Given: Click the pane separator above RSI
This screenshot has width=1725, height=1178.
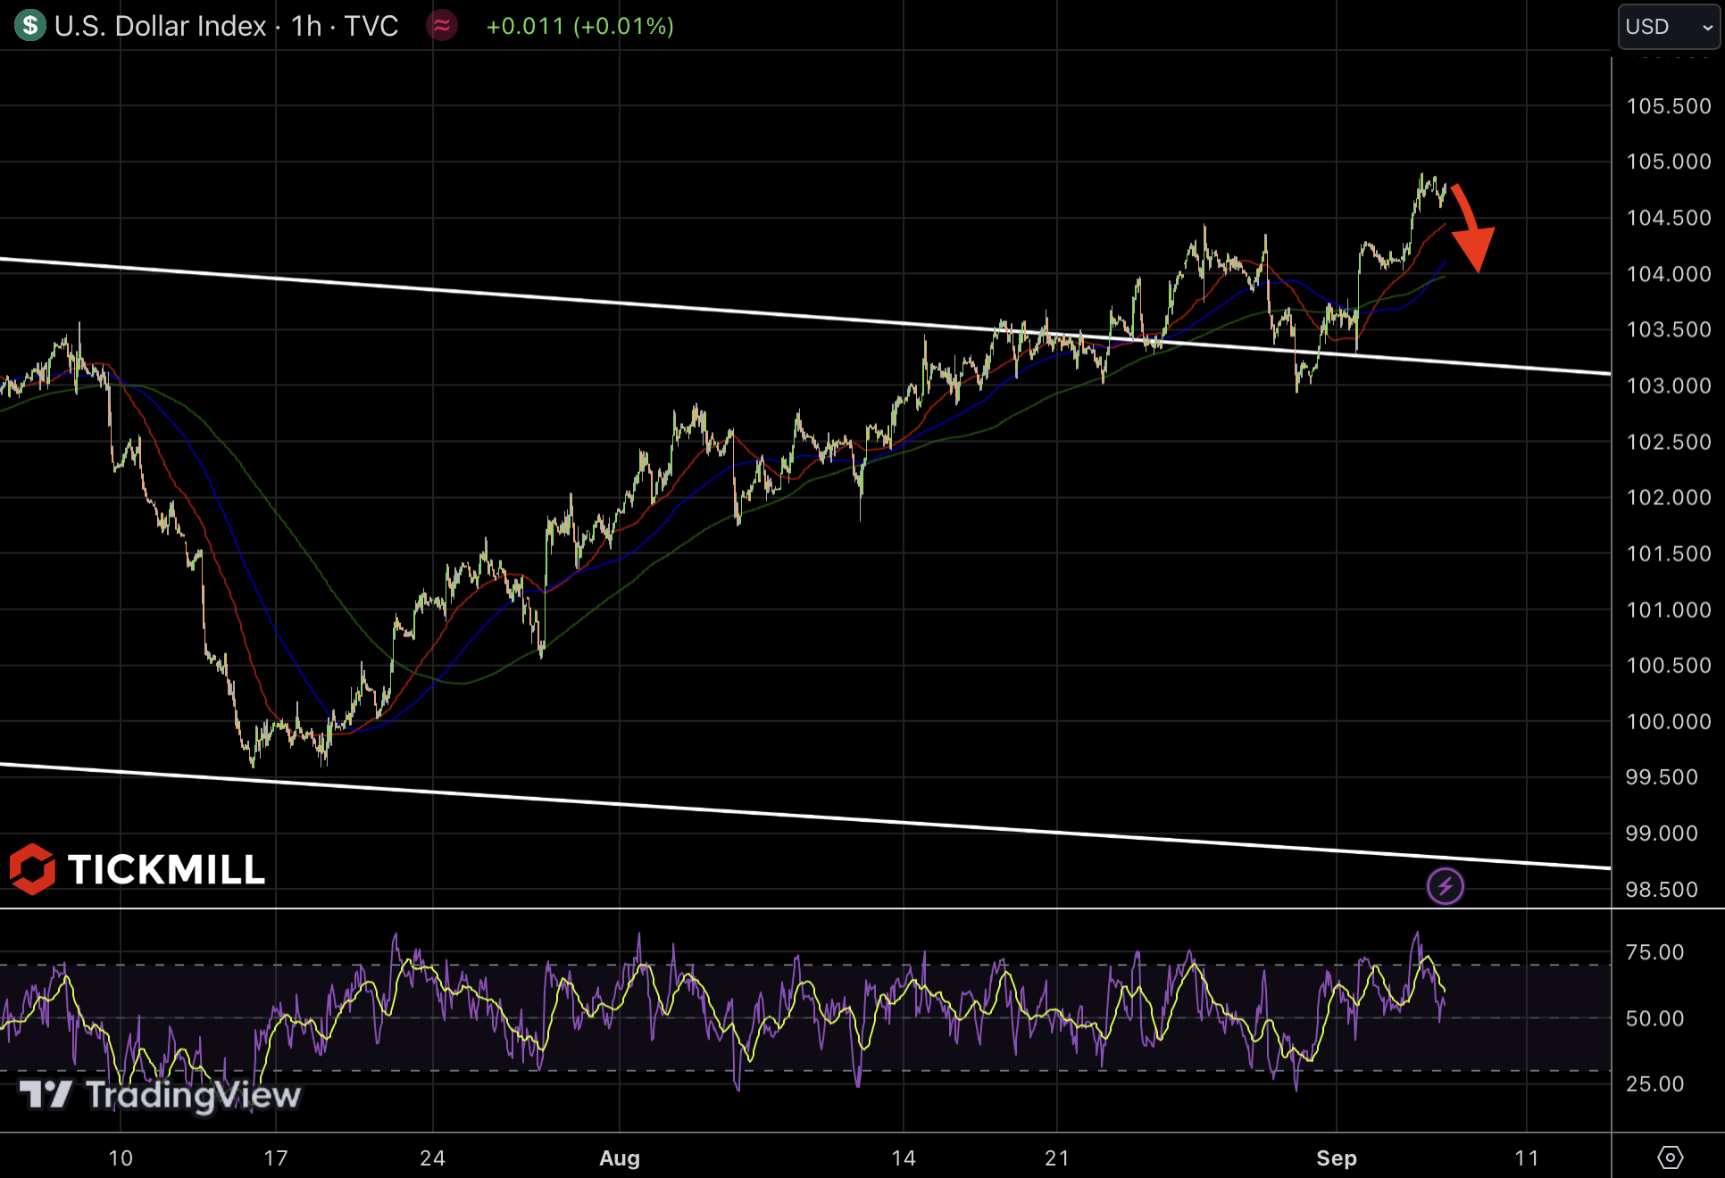Looking at the screenshot, I should 804,908.
